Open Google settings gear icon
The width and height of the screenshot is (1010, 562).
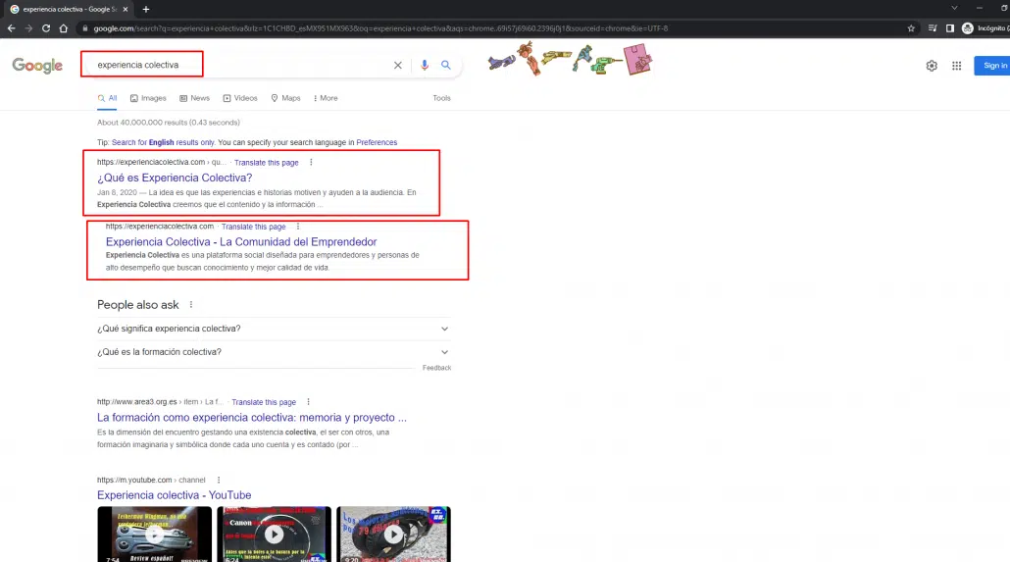932,66
